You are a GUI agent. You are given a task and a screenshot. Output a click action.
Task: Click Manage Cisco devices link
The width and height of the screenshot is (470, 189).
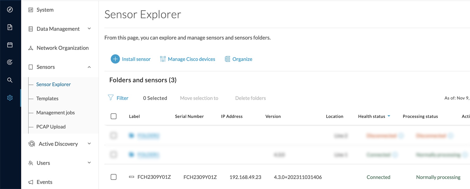(191, 59)
